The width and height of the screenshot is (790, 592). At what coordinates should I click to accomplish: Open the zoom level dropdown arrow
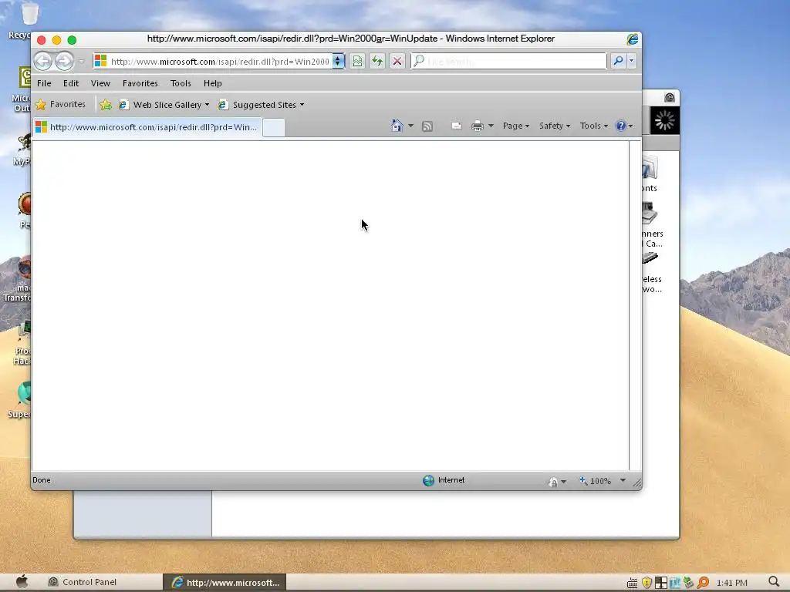[x=623, y=481]
